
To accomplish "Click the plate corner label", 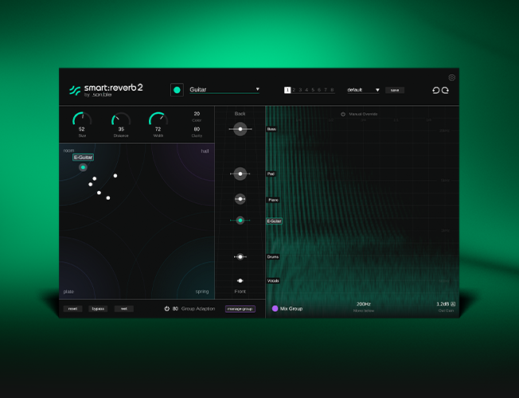I will [68, 291].
